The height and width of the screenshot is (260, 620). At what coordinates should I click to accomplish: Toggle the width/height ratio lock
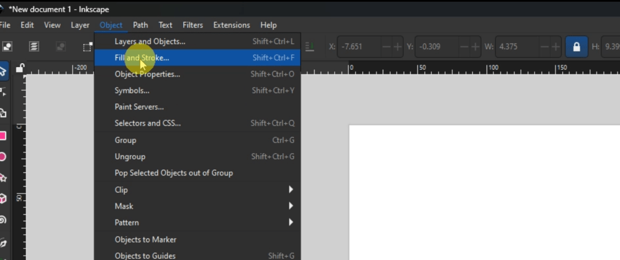tap(577, 47)
